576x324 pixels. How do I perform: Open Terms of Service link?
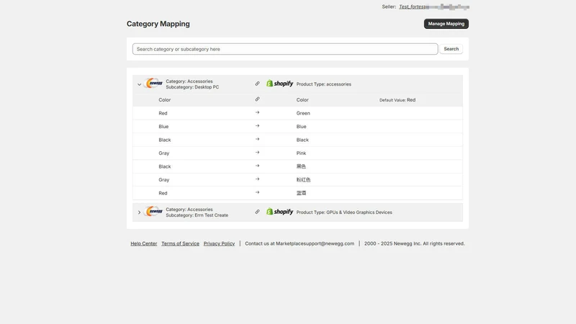181,243
